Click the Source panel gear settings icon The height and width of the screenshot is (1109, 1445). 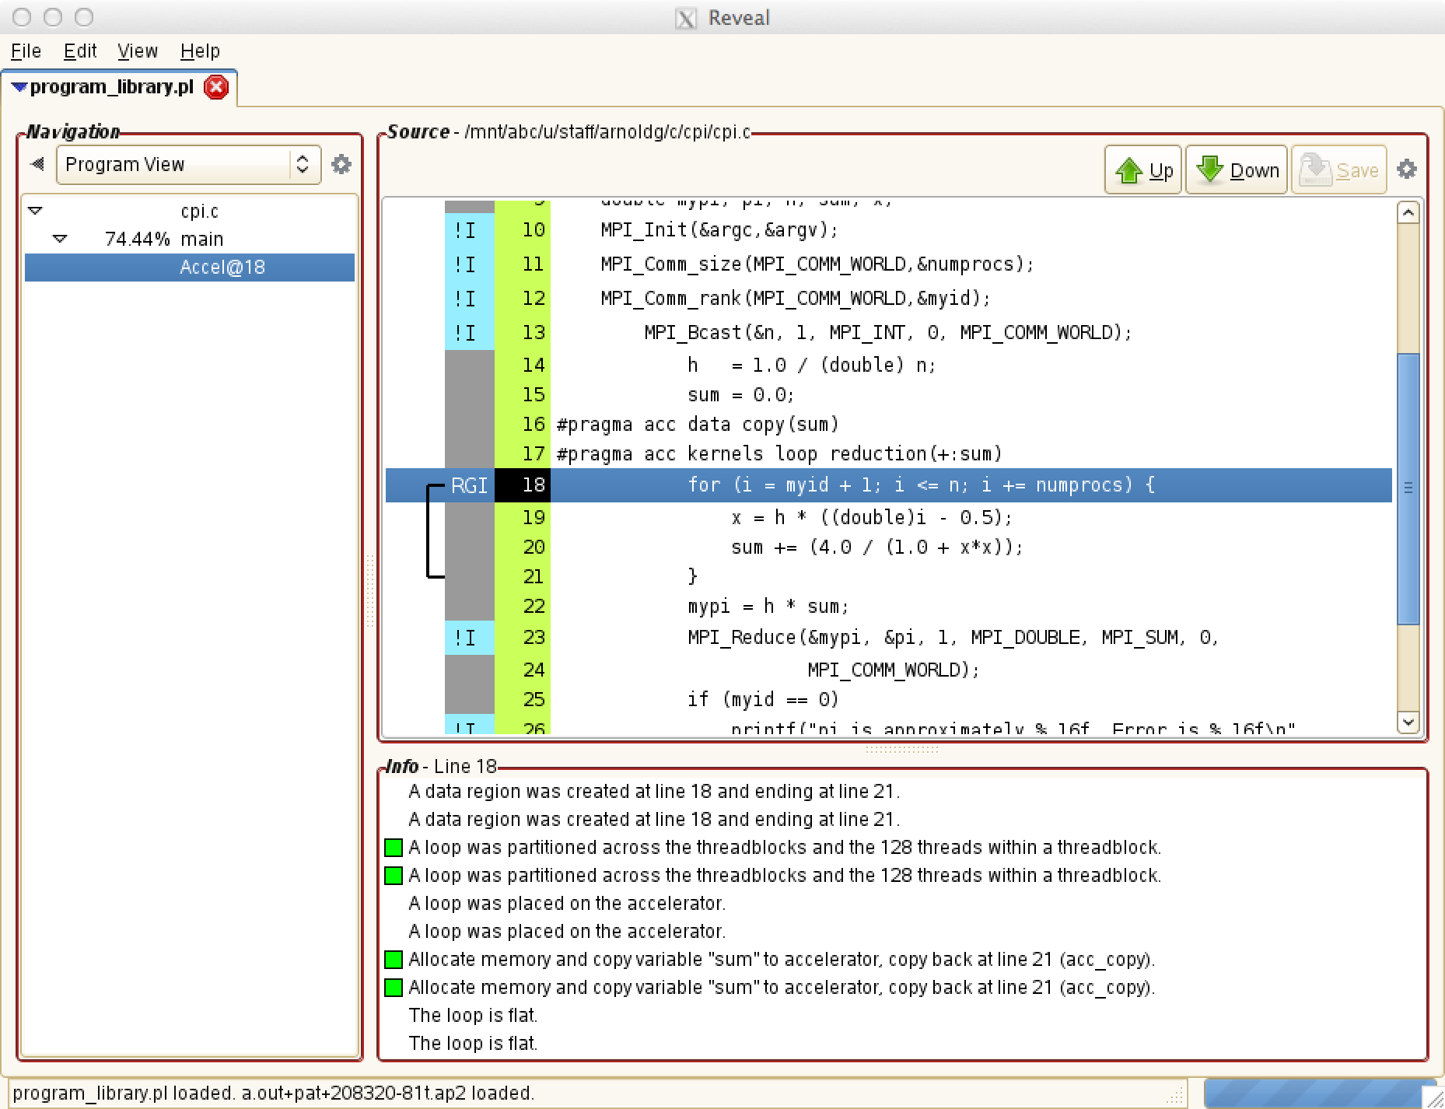(1406, 169)
